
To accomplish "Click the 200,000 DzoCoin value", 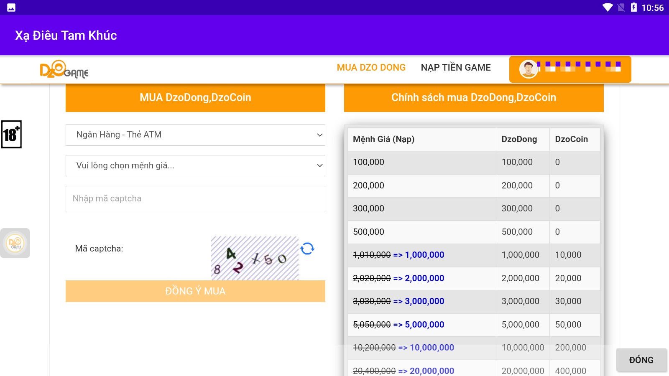I will [570, 348].
